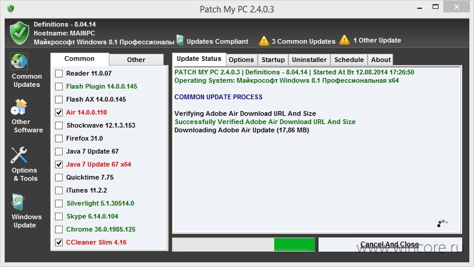Screen dimensions: 474x267
Task: Maximize the Patch My PC window
Action: pos(436,7)
